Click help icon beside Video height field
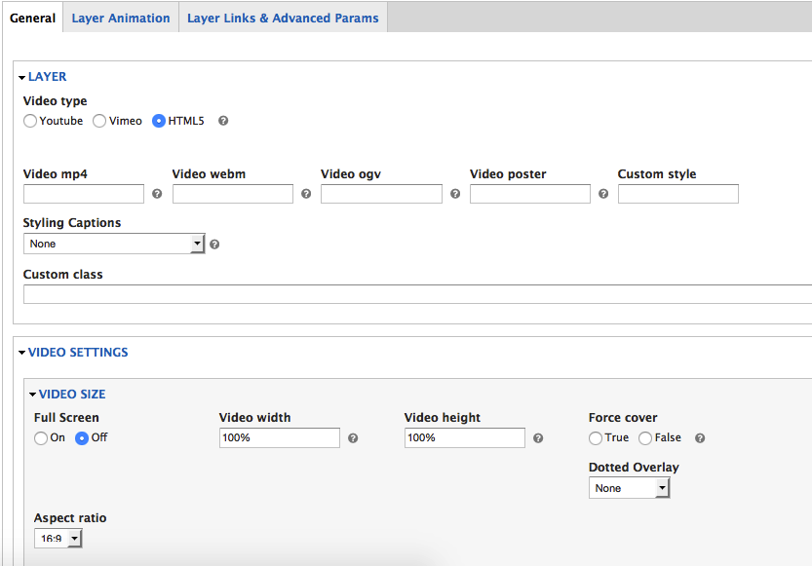Screen dimensions: 812x566 point(538,438)
